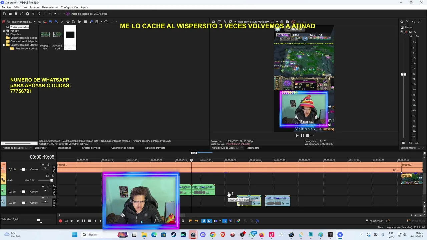The image size is (427, 240).
Task: Open project properties gear in main toolbar
Action: (x=27, y=14)
